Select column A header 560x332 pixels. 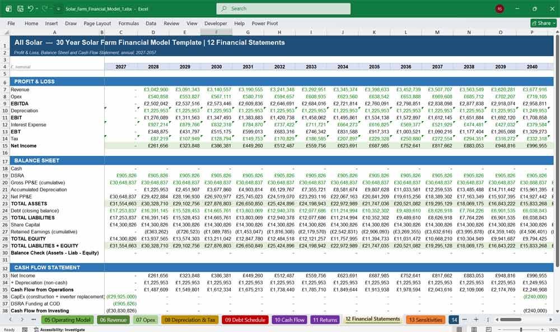(x=55, y=32)
